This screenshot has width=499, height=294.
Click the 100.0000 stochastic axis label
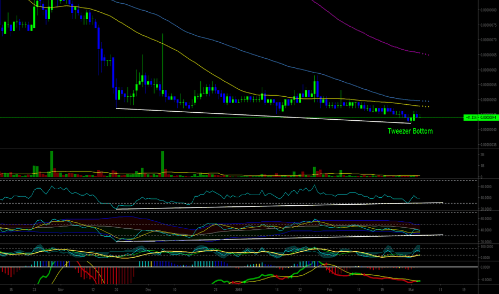click(x=487, y=246)
